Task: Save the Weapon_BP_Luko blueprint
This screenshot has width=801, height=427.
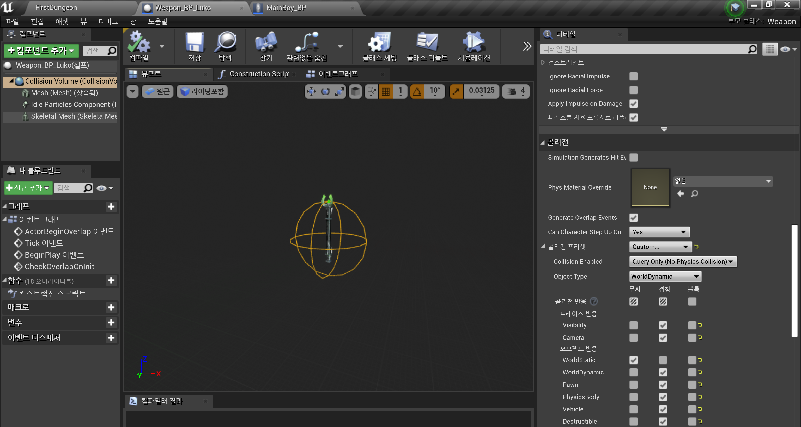Action: (x=194, y=46)
